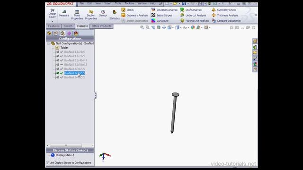Viewport: 303px width, 170px height.
Task: Click the Save icon in top toolbar
Action: [184, 4]
